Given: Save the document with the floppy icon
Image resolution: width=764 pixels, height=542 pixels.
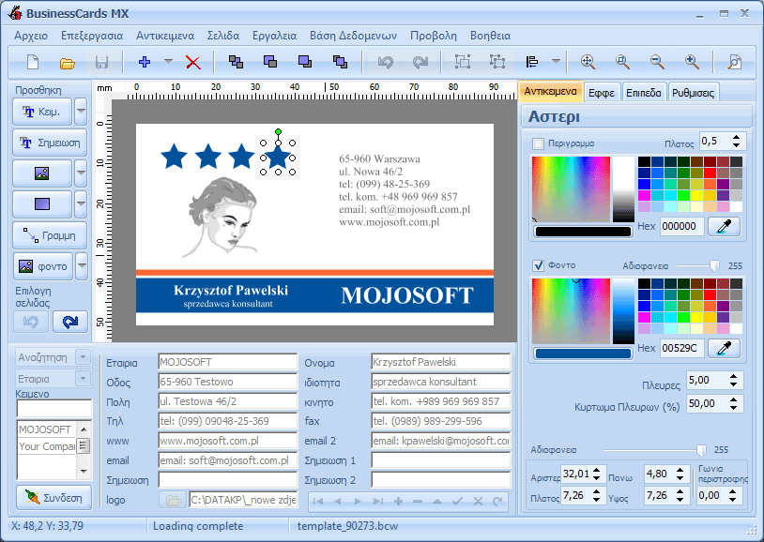Looking at the screenshot, I should coord(101,62).
